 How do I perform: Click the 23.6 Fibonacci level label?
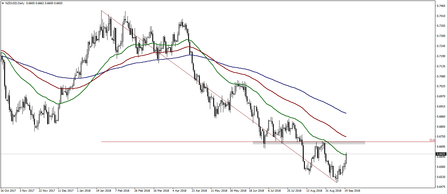[x=432, y=140]
